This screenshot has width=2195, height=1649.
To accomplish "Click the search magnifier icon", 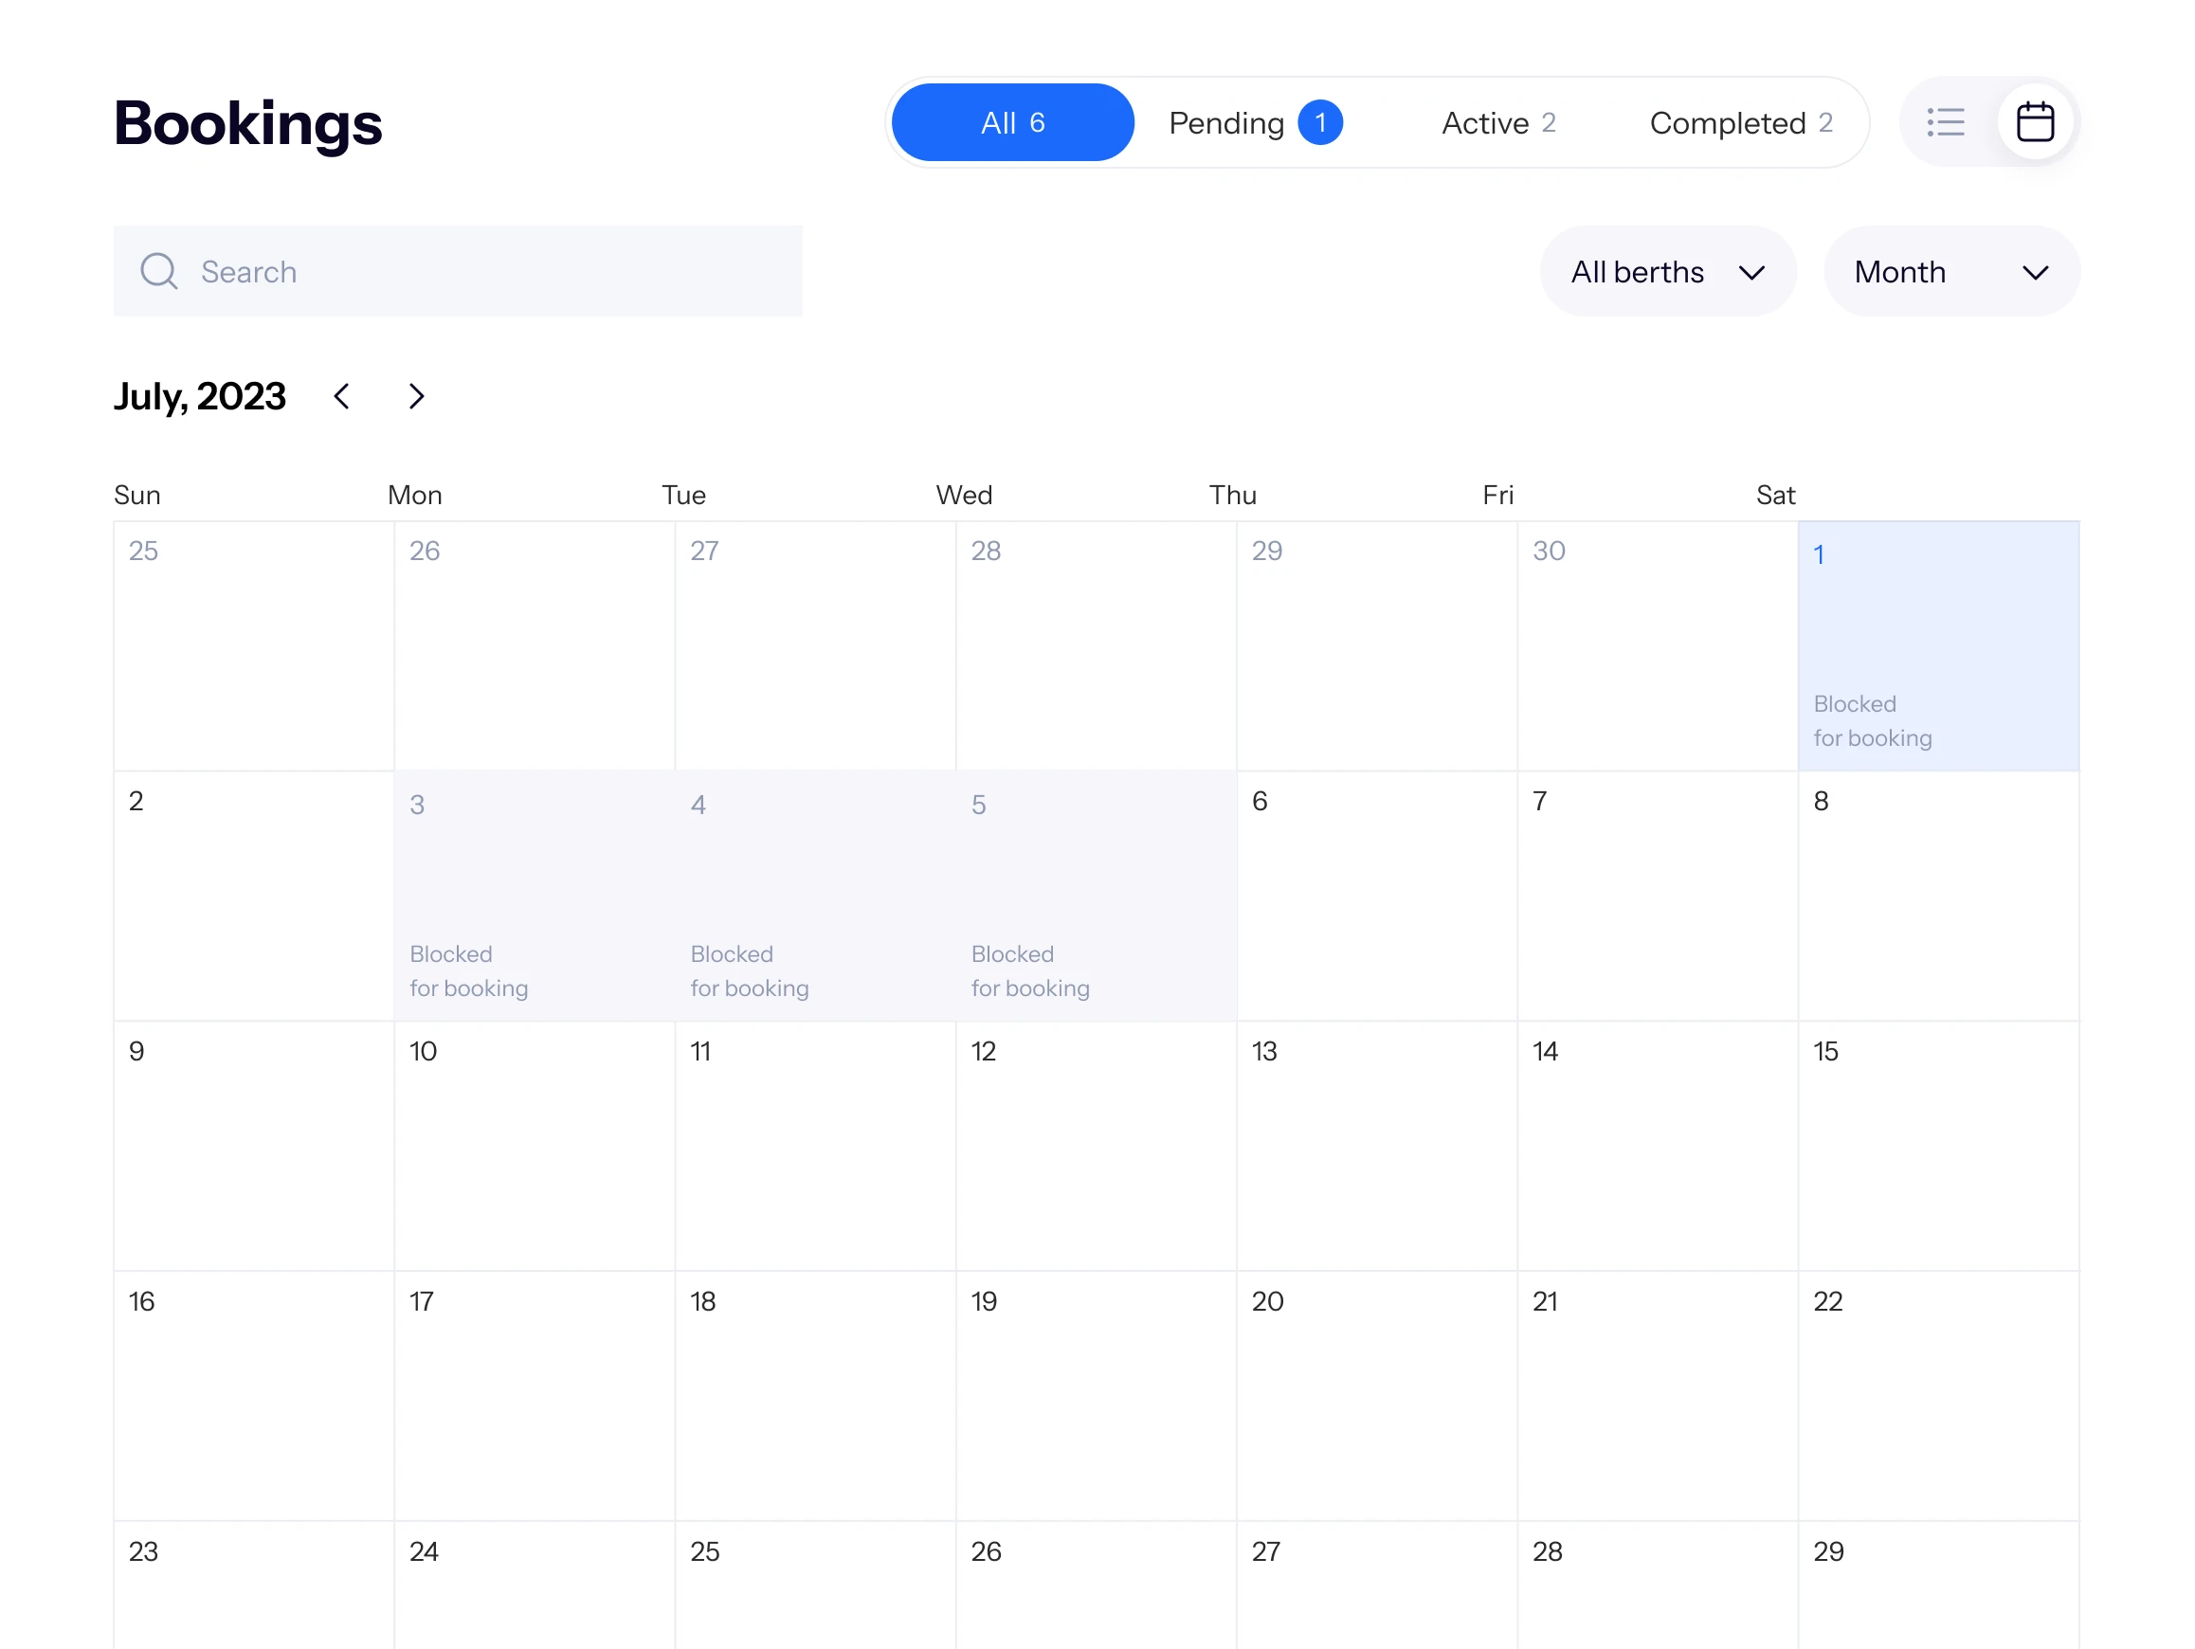I will [159, 271].
